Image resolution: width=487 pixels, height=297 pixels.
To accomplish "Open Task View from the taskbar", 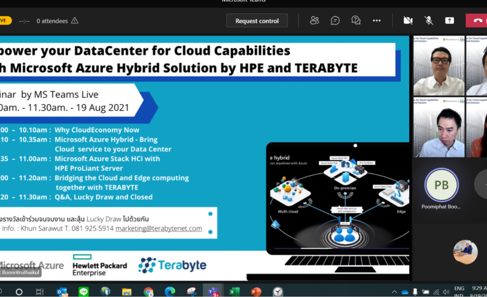I will coord(40,292).
